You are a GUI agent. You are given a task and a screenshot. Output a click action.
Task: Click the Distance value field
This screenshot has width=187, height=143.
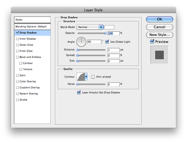click(113, 50)
